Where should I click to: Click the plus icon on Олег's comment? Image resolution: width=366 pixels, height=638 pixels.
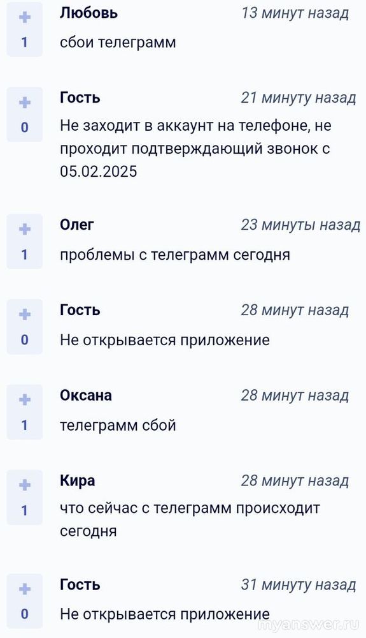(x=25, y=229)
